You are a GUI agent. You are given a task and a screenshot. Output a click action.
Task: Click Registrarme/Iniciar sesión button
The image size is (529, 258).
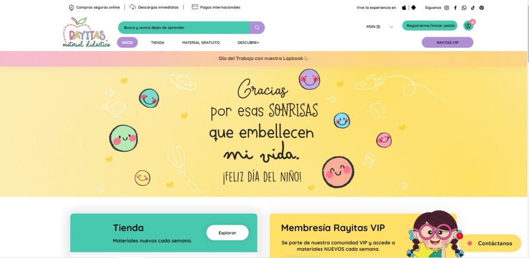430,26
